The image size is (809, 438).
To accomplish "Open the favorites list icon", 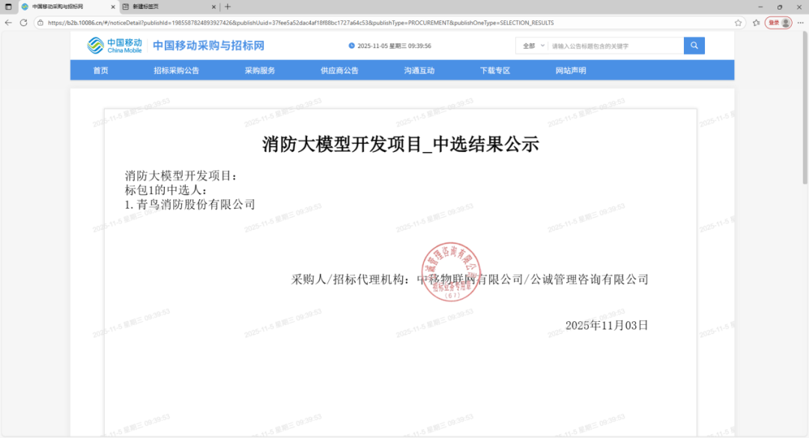I will 757,22.
